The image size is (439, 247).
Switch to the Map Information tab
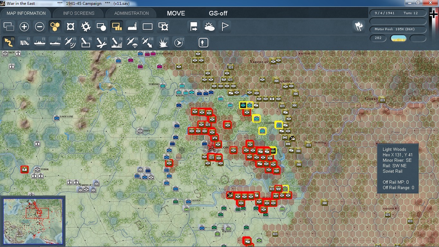(x=26, y=13)
